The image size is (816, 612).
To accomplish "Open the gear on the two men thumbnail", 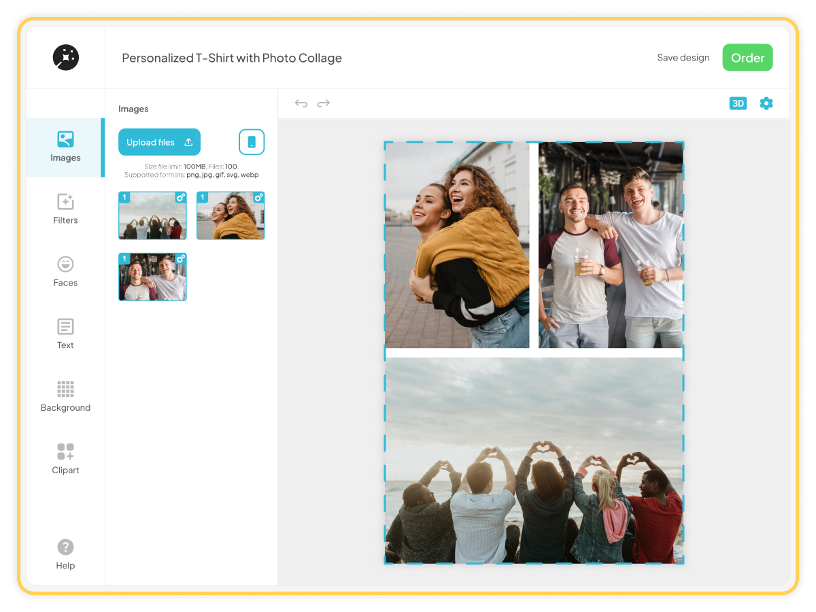I will pos(181,258).
